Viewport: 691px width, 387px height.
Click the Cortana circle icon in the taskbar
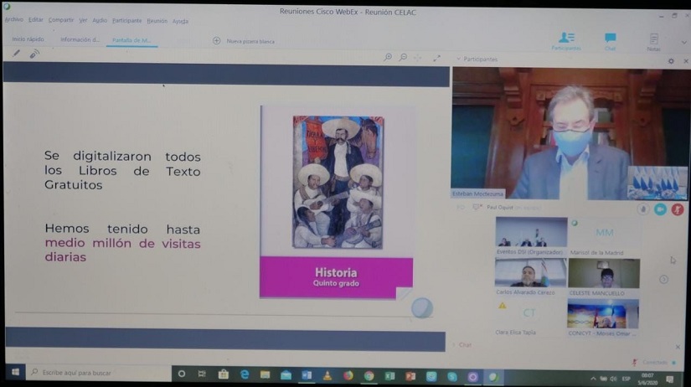[181, 374]
